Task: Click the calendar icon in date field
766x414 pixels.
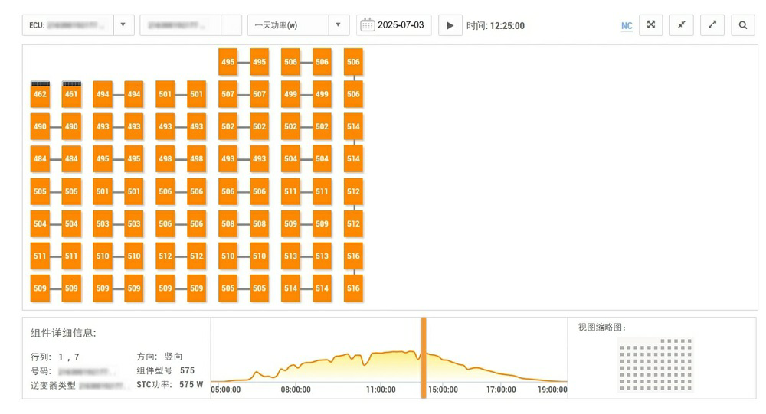Action: coord(367,25)
